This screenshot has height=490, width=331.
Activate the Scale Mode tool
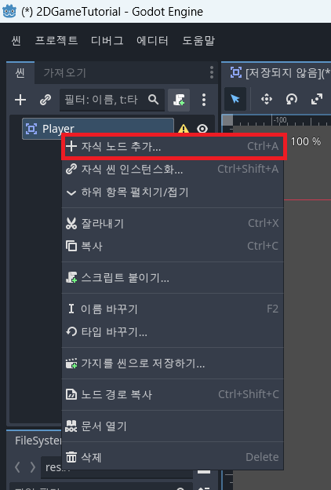(316, 100)
